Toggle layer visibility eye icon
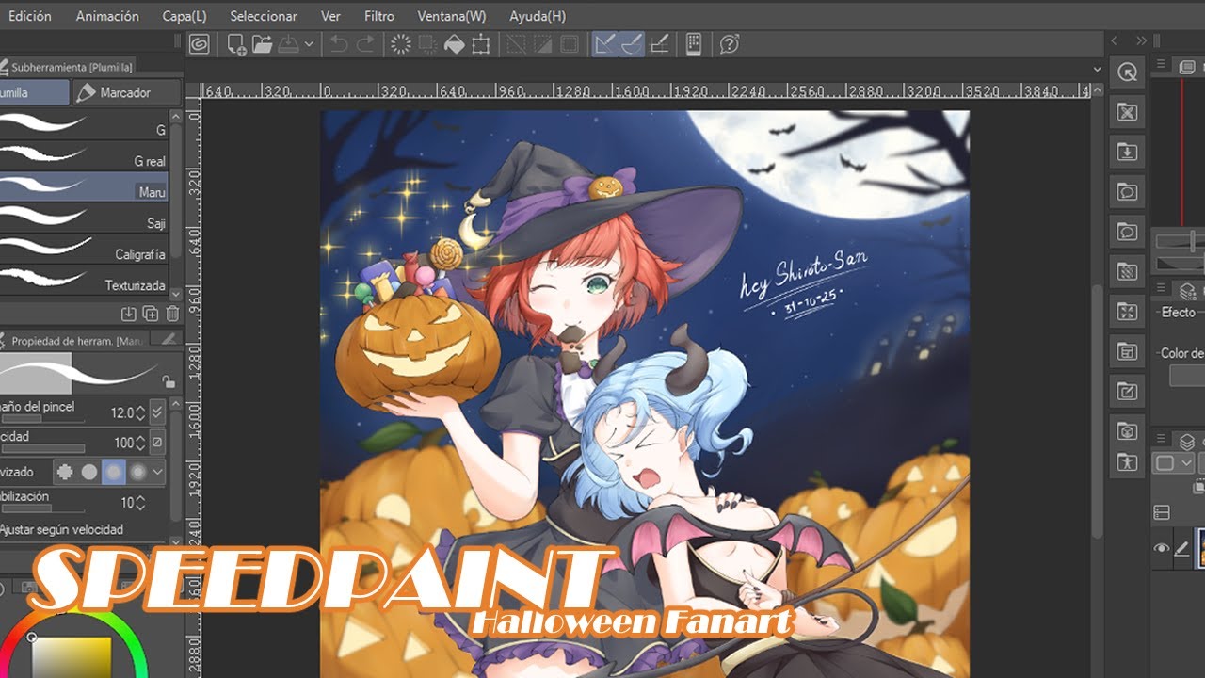This screenshot has width=1205, height=678. (x=1162, y=548)
